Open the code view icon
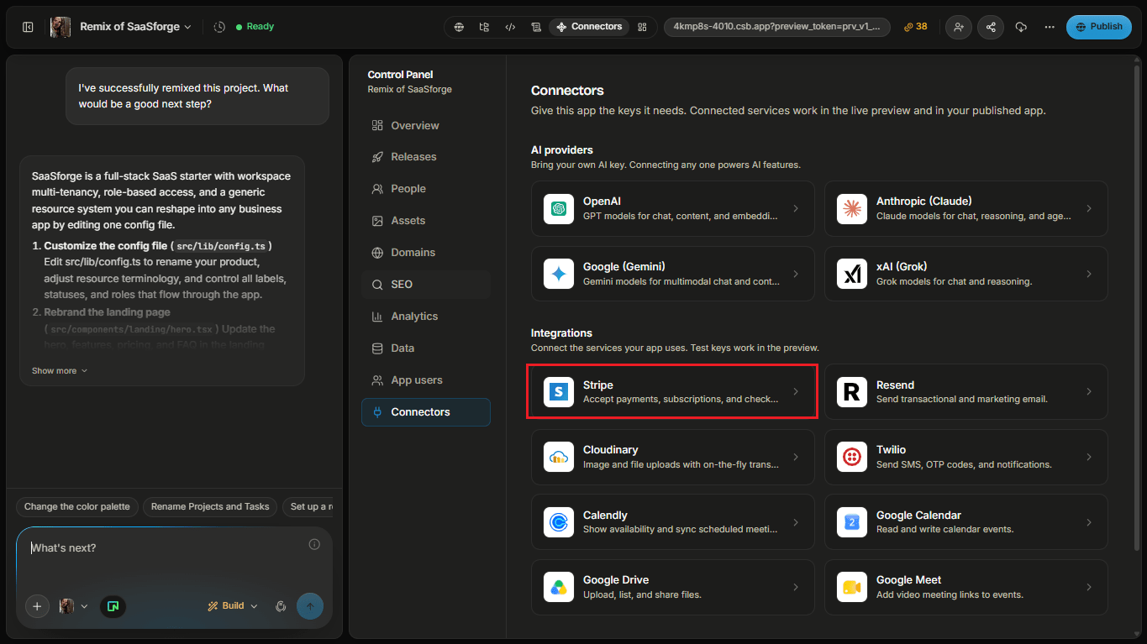Image resolution: width=1147 pixels, height=644 pixels. click(x=510, y=27)
